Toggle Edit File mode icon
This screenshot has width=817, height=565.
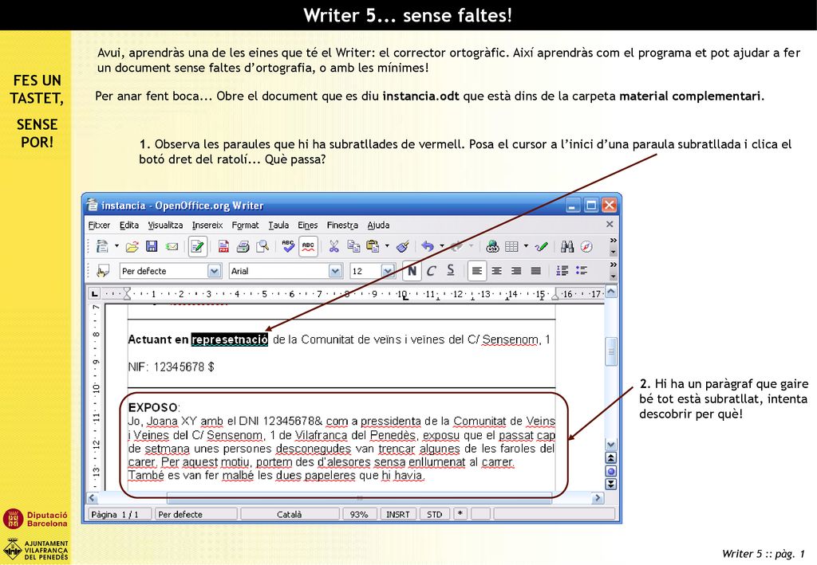198,246
